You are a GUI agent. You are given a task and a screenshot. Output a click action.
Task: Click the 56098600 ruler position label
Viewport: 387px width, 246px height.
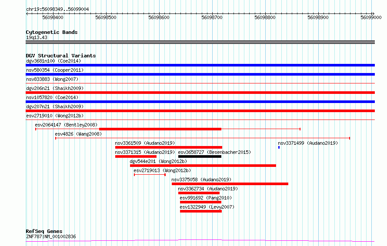click(x=159, y=17)
